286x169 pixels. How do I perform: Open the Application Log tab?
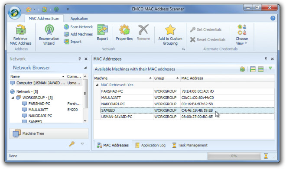(x=150, y=145)
